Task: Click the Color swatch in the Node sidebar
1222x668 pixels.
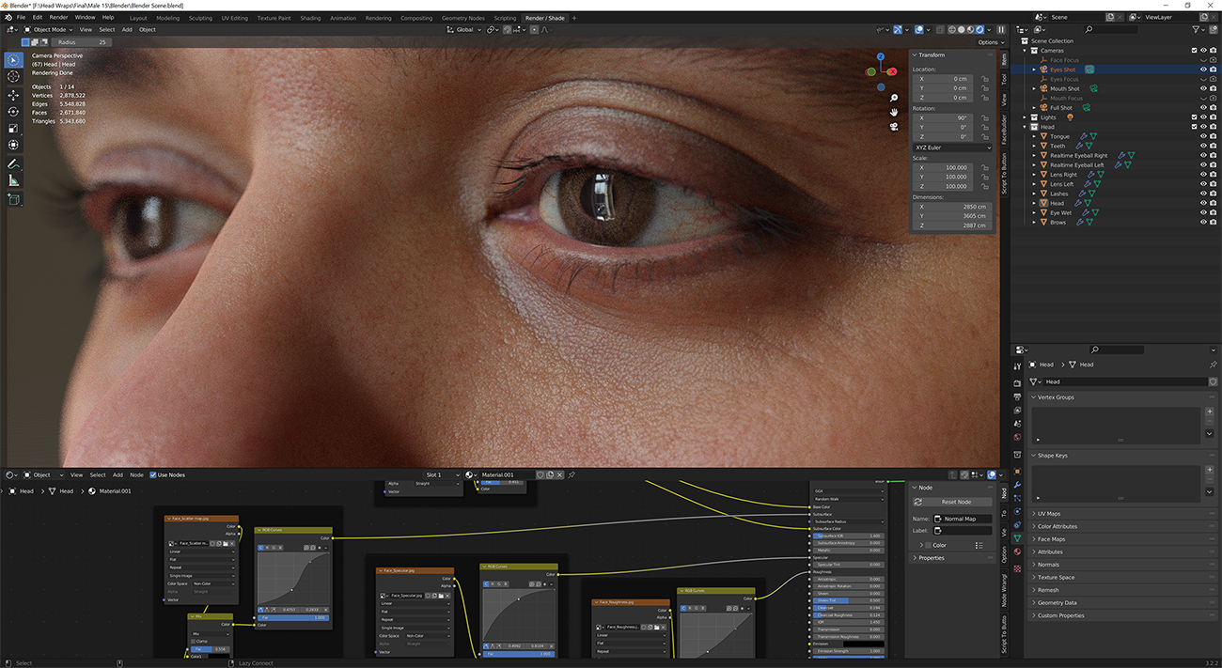Action: coord(928,545)
